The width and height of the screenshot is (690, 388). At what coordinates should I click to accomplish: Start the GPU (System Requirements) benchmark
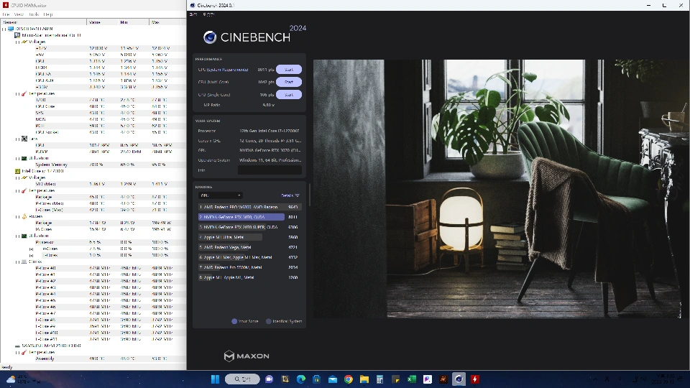(x=289, y=70)
